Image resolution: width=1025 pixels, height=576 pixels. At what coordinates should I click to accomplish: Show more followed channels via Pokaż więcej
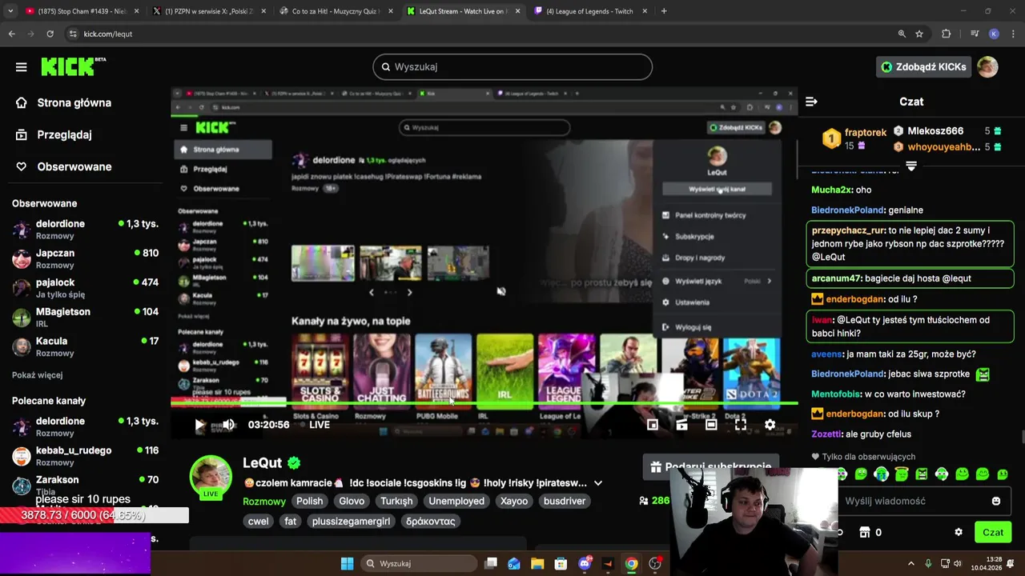tap(37, 374)
